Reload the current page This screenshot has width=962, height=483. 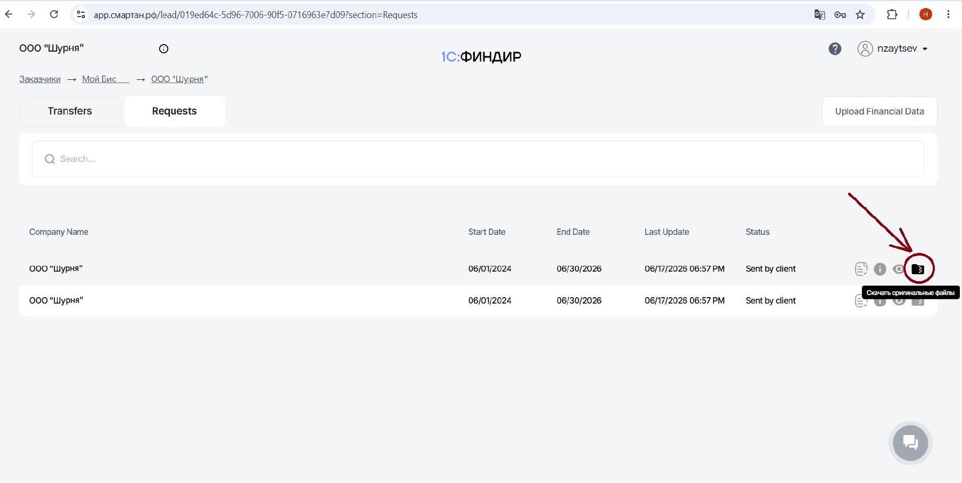coord(54,14)
